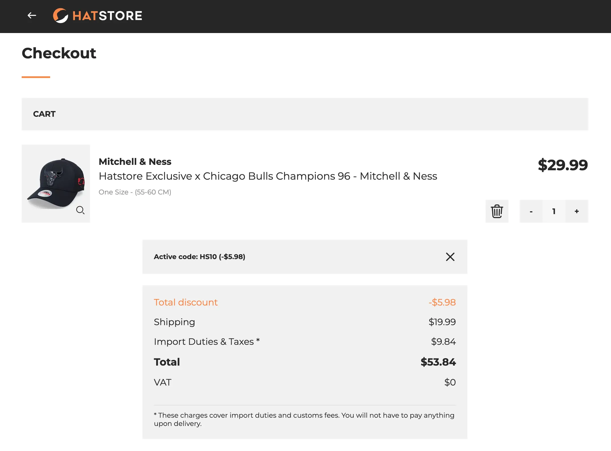The image size is (611, 451).
Task: Click the orange Hatstore swirl logo icon
Action: [x=60, y=15]
